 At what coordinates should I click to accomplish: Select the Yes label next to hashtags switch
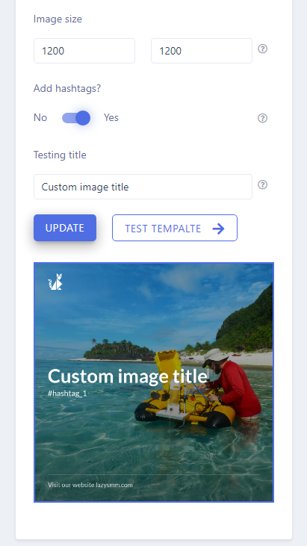pyautogui.click(x=111, y=118)
